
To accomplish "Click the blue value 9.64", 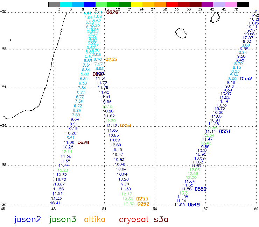I will pos(75,119).
